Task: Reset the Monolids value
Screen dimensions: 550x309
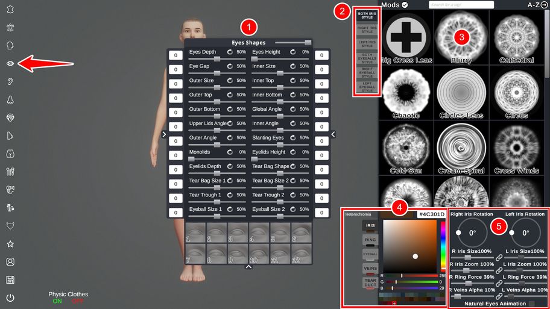Action: pyautogui.click(x=230, y=152)
